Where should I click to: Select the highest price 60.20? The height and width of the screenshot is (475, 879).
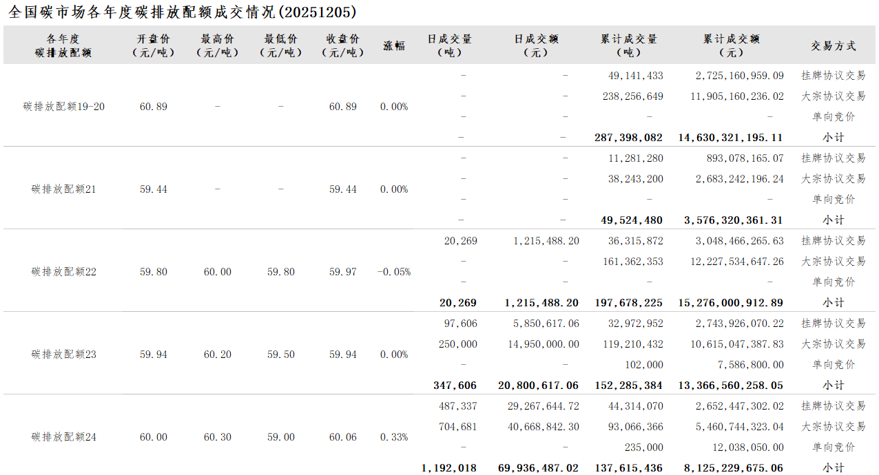tap(217, 355)
